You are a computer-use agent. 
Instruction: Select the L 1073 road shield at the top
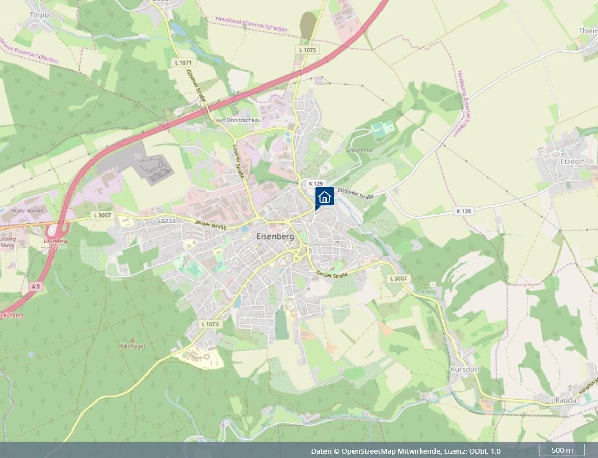pos(307,50)
